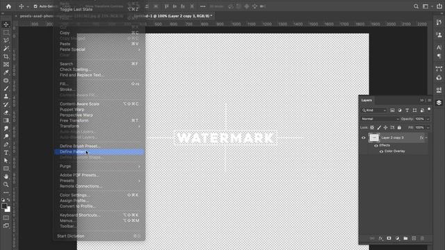Select the Zoom tool
This screenshot has width=445, height=250.
tap(6, 184)
